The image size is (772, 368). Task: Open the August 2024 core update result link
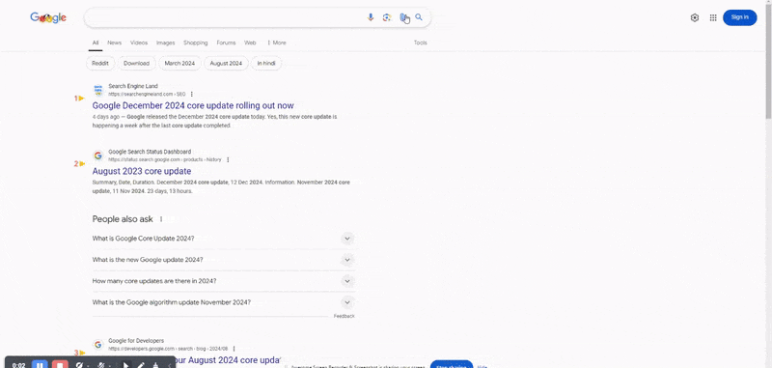pos(227,360)
